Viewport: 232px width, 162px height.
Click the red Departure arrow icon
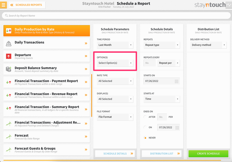click(9, 56)
